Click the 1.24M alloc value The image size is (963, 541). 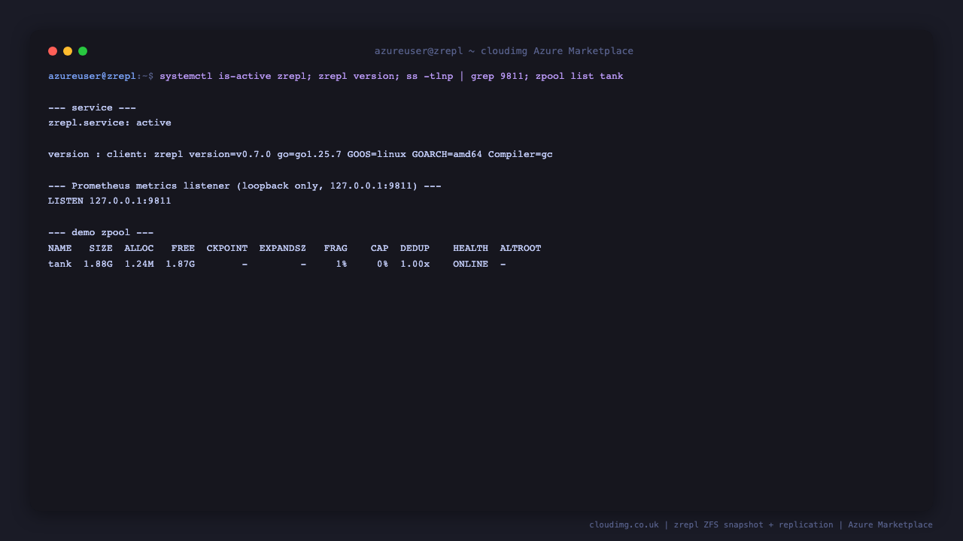coord(139,264)
